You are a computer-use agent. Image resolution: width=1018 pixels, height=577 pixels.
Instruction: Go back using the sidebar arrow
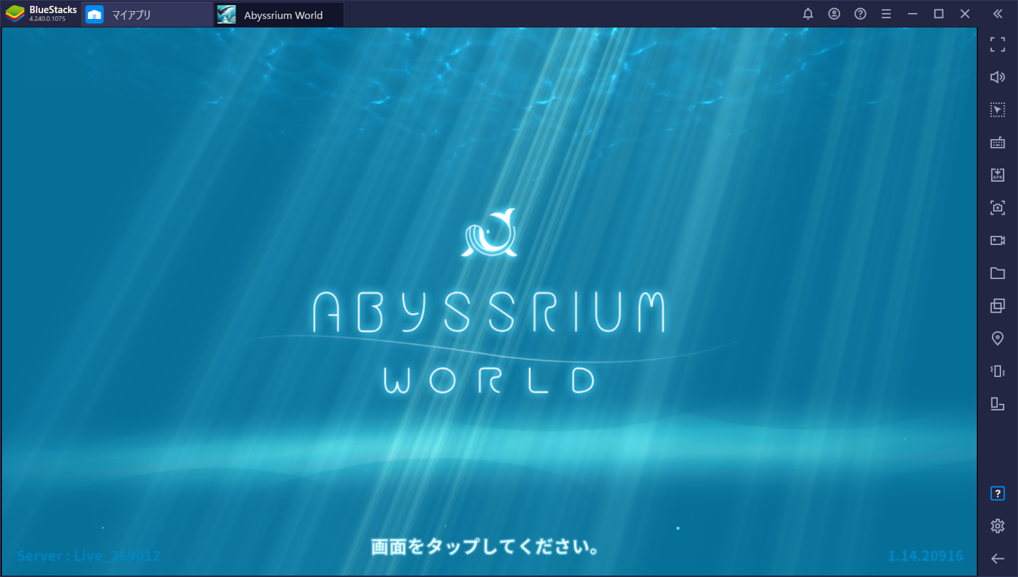(998, 558)
